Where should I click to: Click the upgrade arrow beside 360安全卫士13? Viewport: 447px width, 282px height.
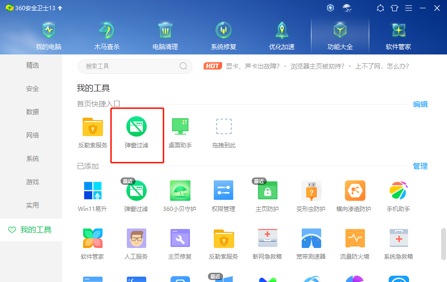point(60,8)
